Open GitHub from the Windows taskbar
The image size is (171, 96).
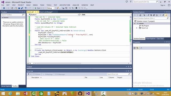pyautogui.click(x=80, y=94)
